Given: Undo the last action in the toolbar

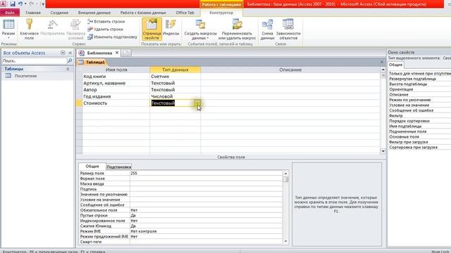Looking at the screenshot, I should coord(20,4).
